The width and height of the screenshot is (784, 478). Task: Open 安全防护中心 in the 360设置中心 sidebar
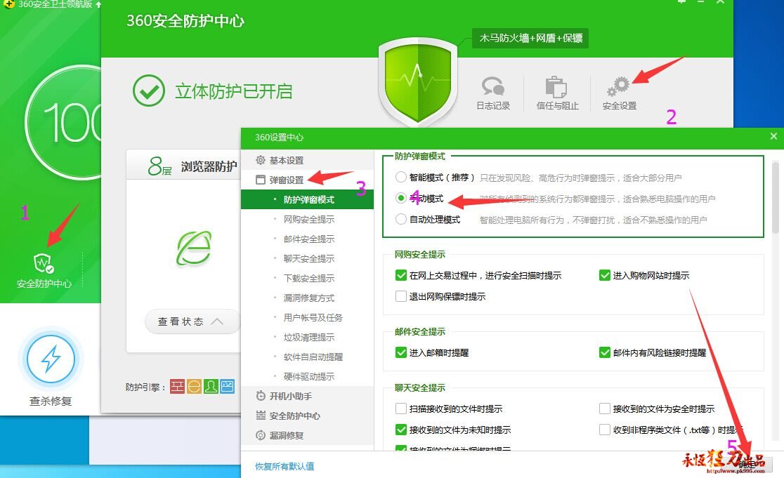point(288,416)
